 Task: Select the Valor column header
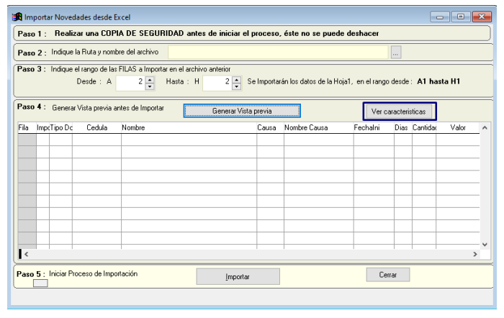[458, 128]
